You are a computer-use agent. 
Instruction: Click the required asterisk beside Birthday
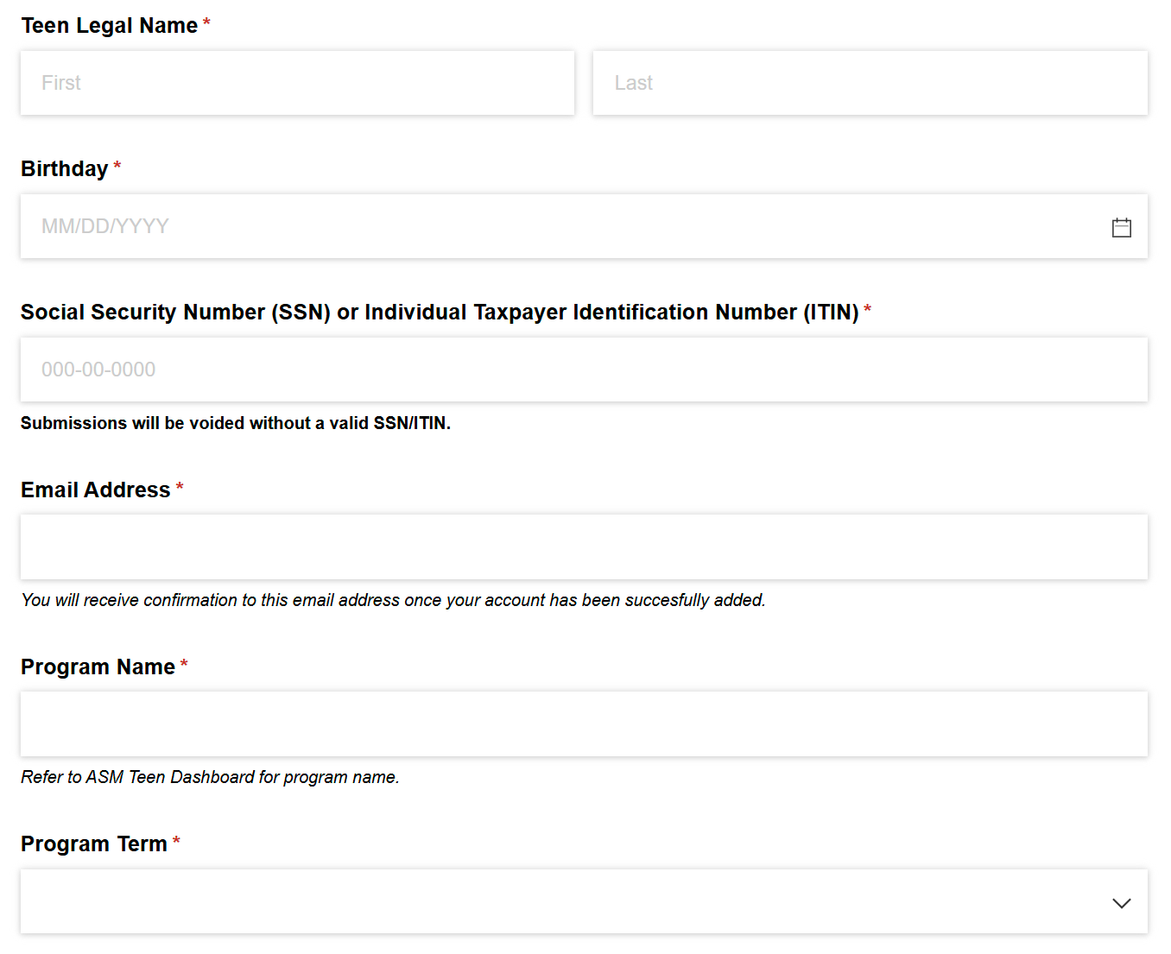point(117,165)
